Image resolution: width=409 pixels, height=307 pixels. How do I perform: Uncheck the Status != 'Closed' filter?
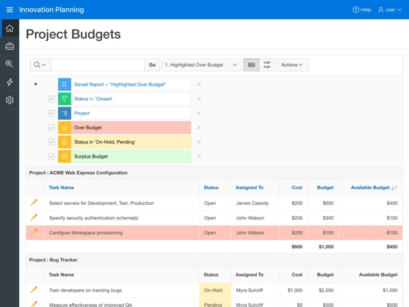point(52,99)
